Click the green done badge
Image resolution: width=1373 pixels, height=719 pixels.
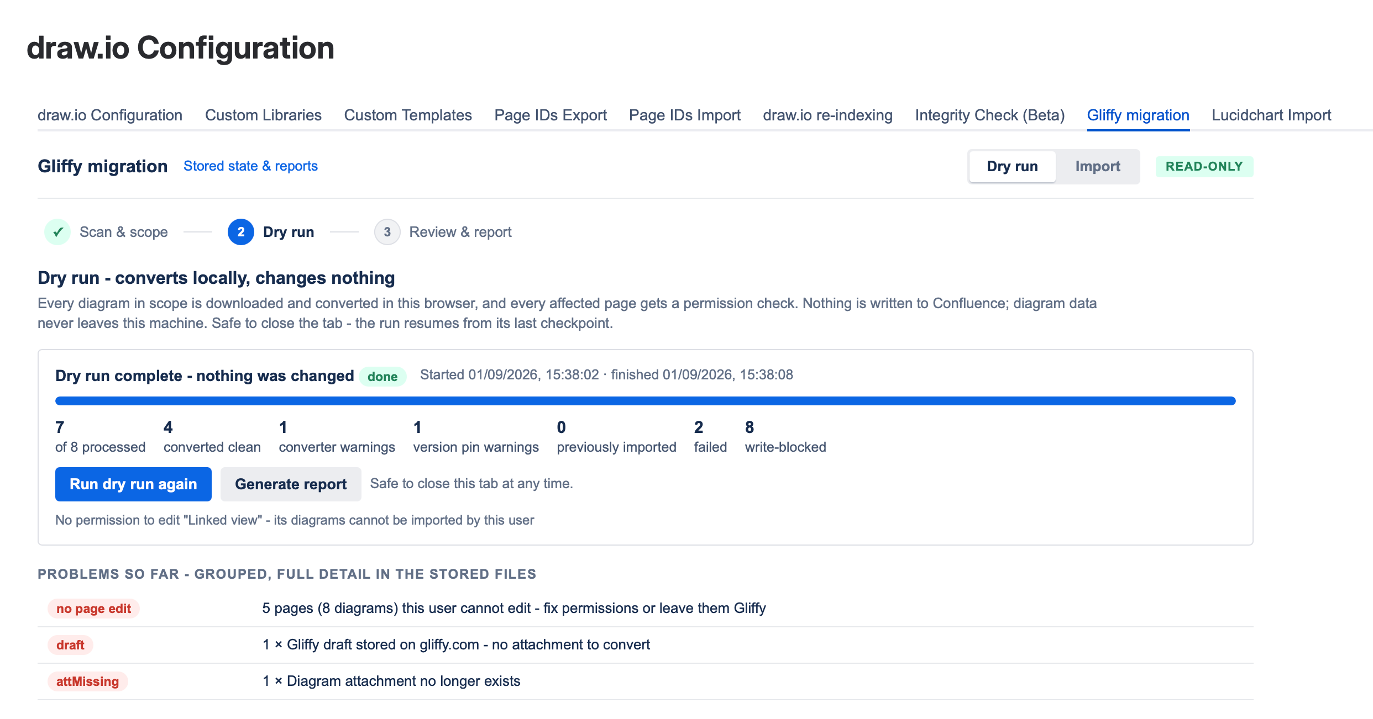[x=382, y=377]
